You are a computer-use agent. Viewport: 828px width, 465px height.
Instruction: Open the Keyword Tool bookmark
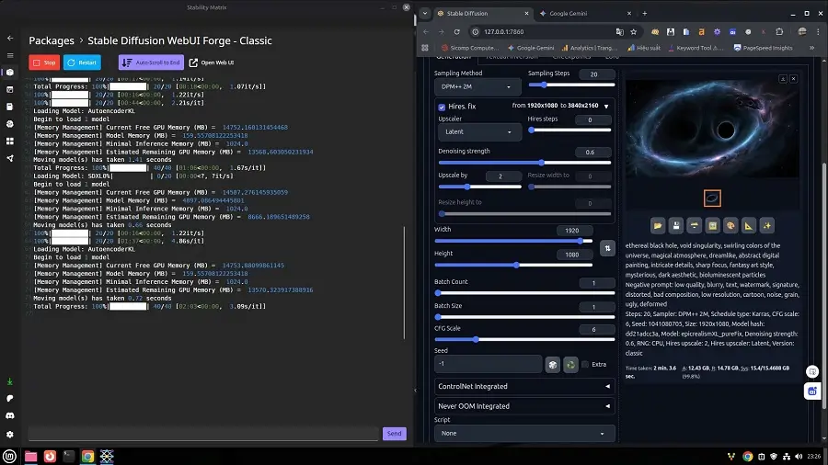pyautogui.click(x=696, y=48)
